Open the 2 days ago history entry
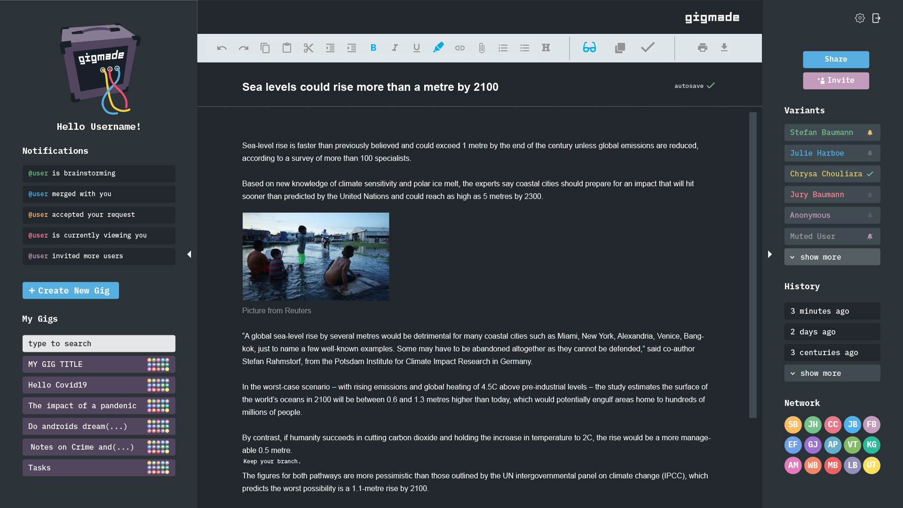The height and width of the screenshot is (508, 903). click(832, 332)
